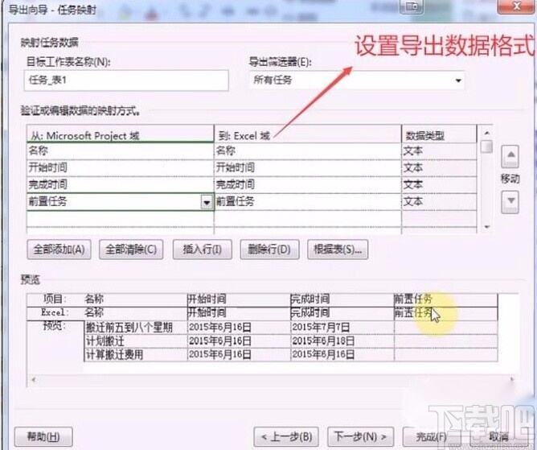537x450 pixels.
Task: Click preview horizontal scrollbar left arrow
Action: [x=34, y=379]
